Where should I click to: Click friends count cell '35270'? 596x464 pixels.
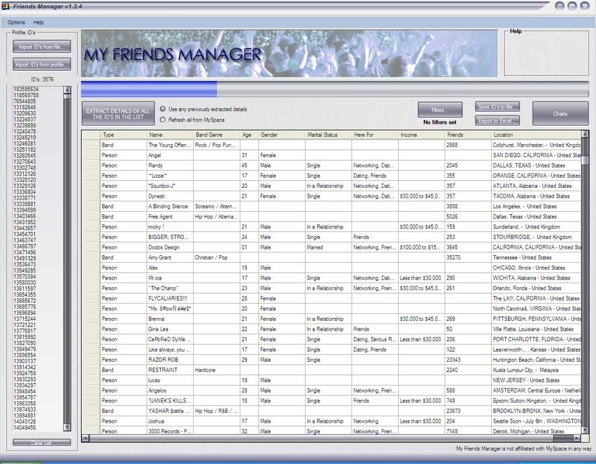[467, 258]
